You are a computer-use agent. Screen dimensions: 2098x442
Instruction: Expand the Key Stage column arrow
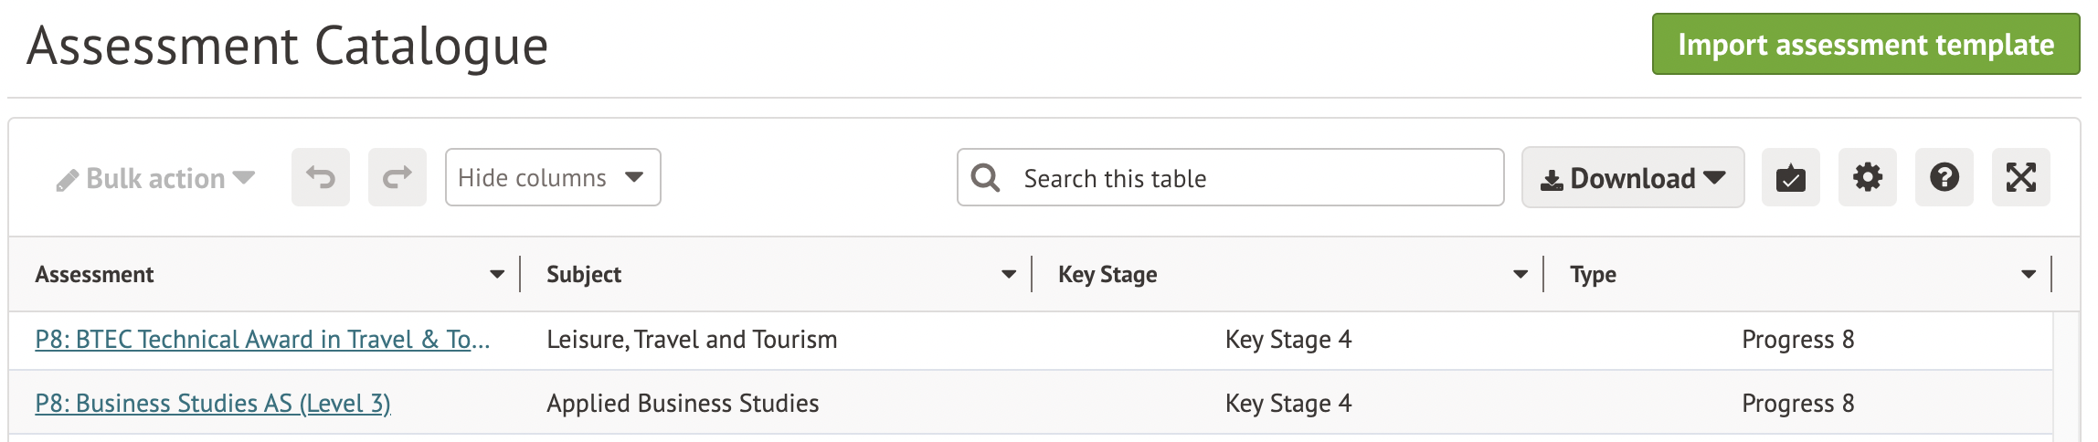(1520, 274)
